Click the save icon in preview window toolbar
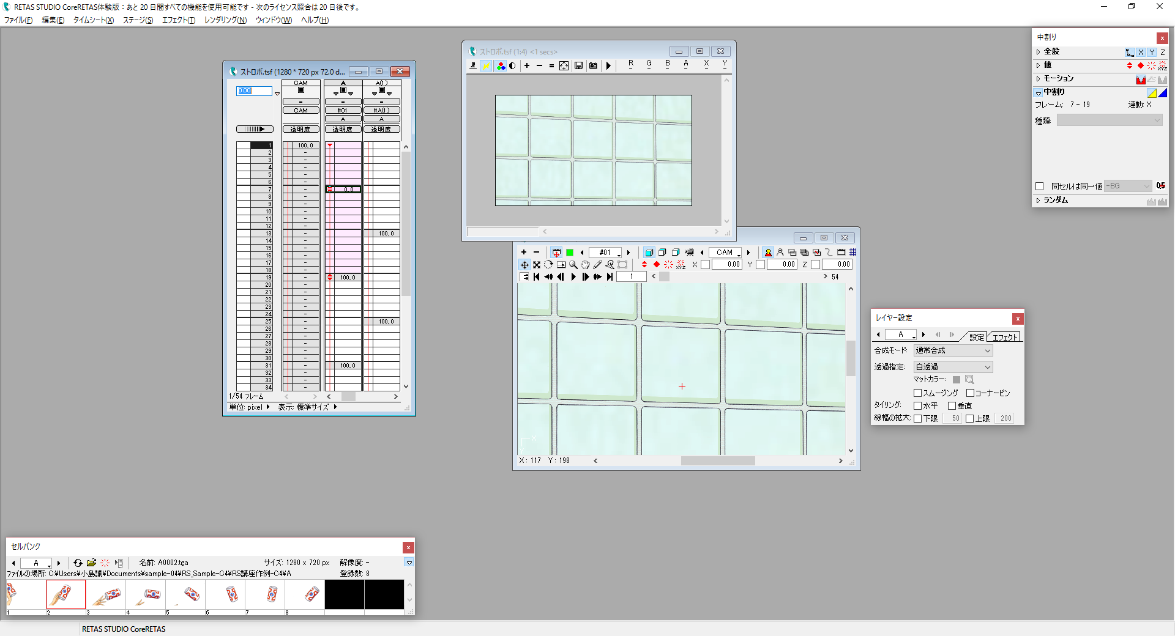This screenshot has width=1175, height=636. click(578, 65)
